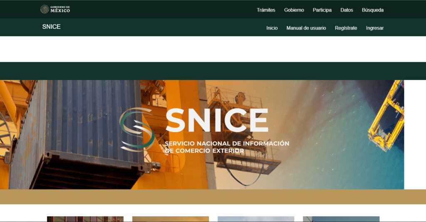Open the second thumbnail card at bottom
This screenshot has width=426, height=222.
(x=170, y=219)
